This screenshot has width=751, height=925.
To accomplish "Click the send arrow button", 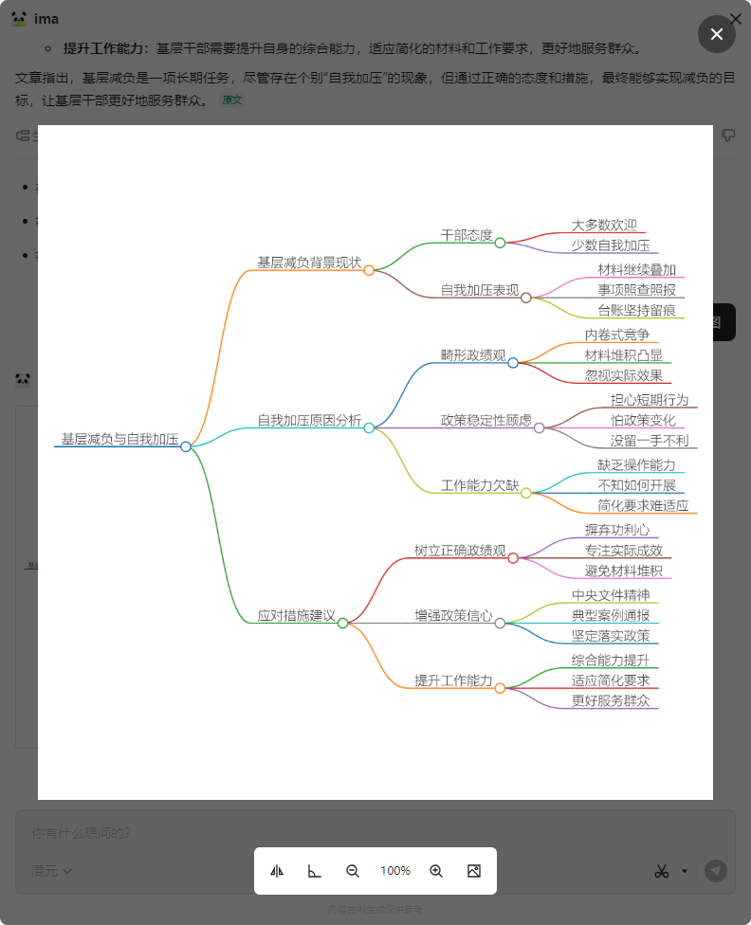I will pos(716,871).
